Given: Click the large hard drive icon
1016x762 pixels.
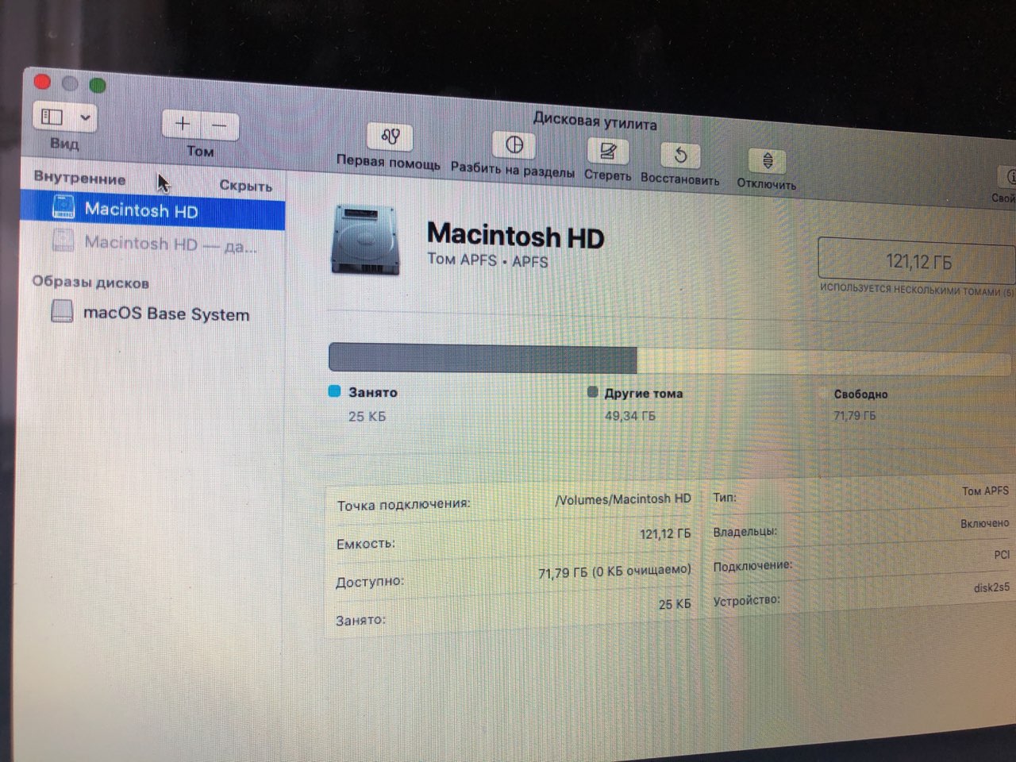Looking at the screenshot, I should 365,240.
